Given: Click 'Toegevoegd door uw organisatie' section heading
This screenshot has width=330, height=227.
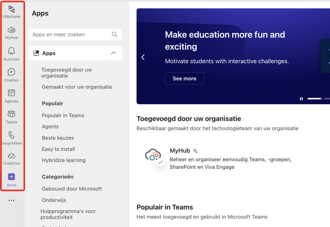Looking at the screenshot, I should (x=188, y=119).
